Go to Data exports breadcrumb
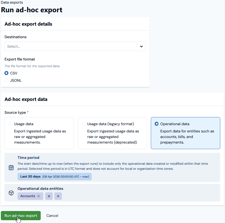This screenshot has height=223, width=225. pyautogui.click(x=12, y=2)
